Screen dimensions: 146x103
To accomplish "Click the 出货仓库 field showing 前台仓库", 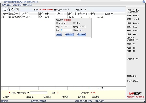I will 69,10.
